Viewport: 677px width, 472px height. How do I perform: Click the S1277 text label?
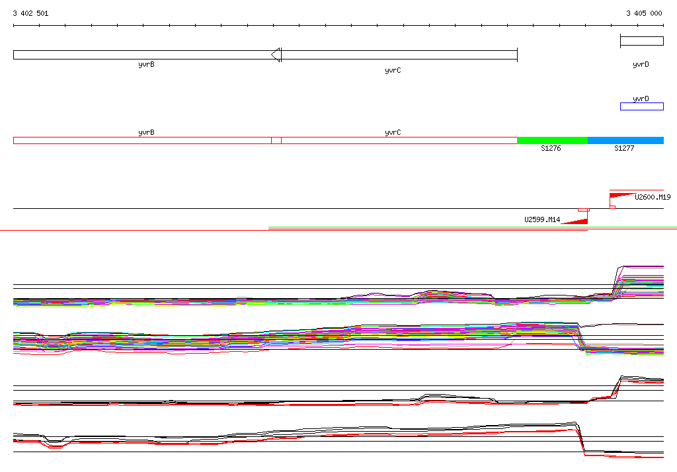point(624,149)
